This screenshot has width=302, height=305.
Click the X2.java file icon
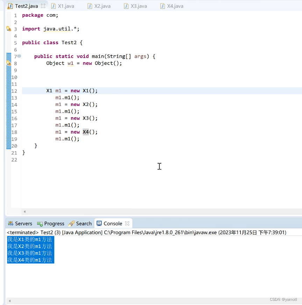click(x=90, y=6)
